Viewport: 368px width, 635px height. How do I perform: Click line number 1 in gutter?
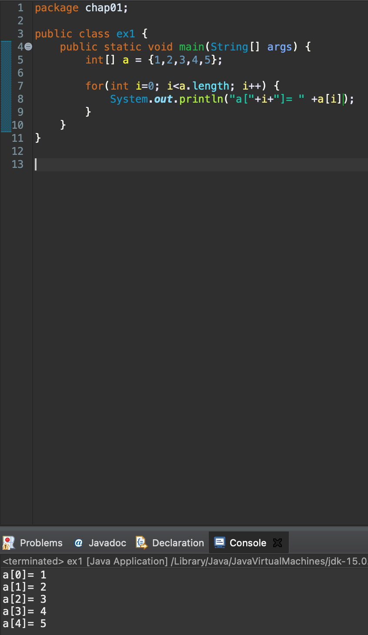[20, 8]
